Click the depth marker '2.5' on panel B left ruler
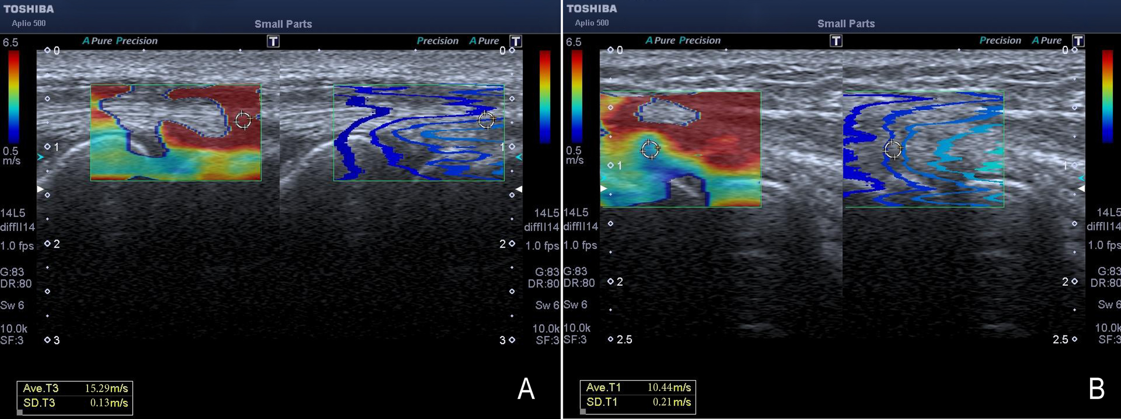This screenshot has height=419, width=1121. 625,340
